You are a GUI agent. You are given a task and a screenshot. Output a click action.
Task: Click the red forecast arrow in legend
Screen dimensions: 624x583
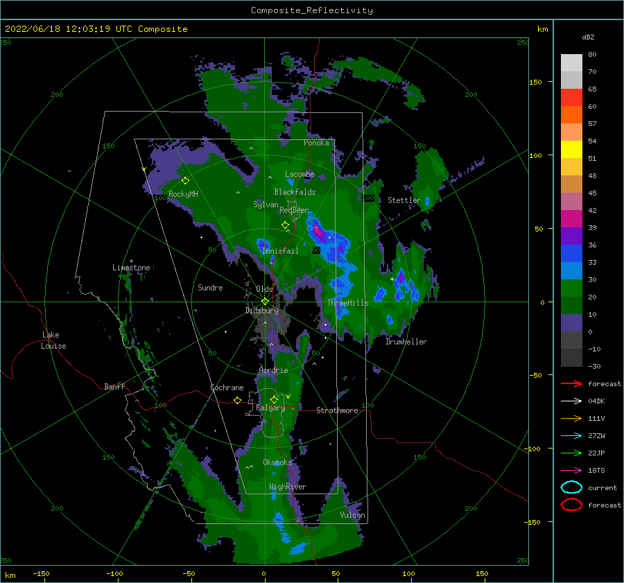571,383
